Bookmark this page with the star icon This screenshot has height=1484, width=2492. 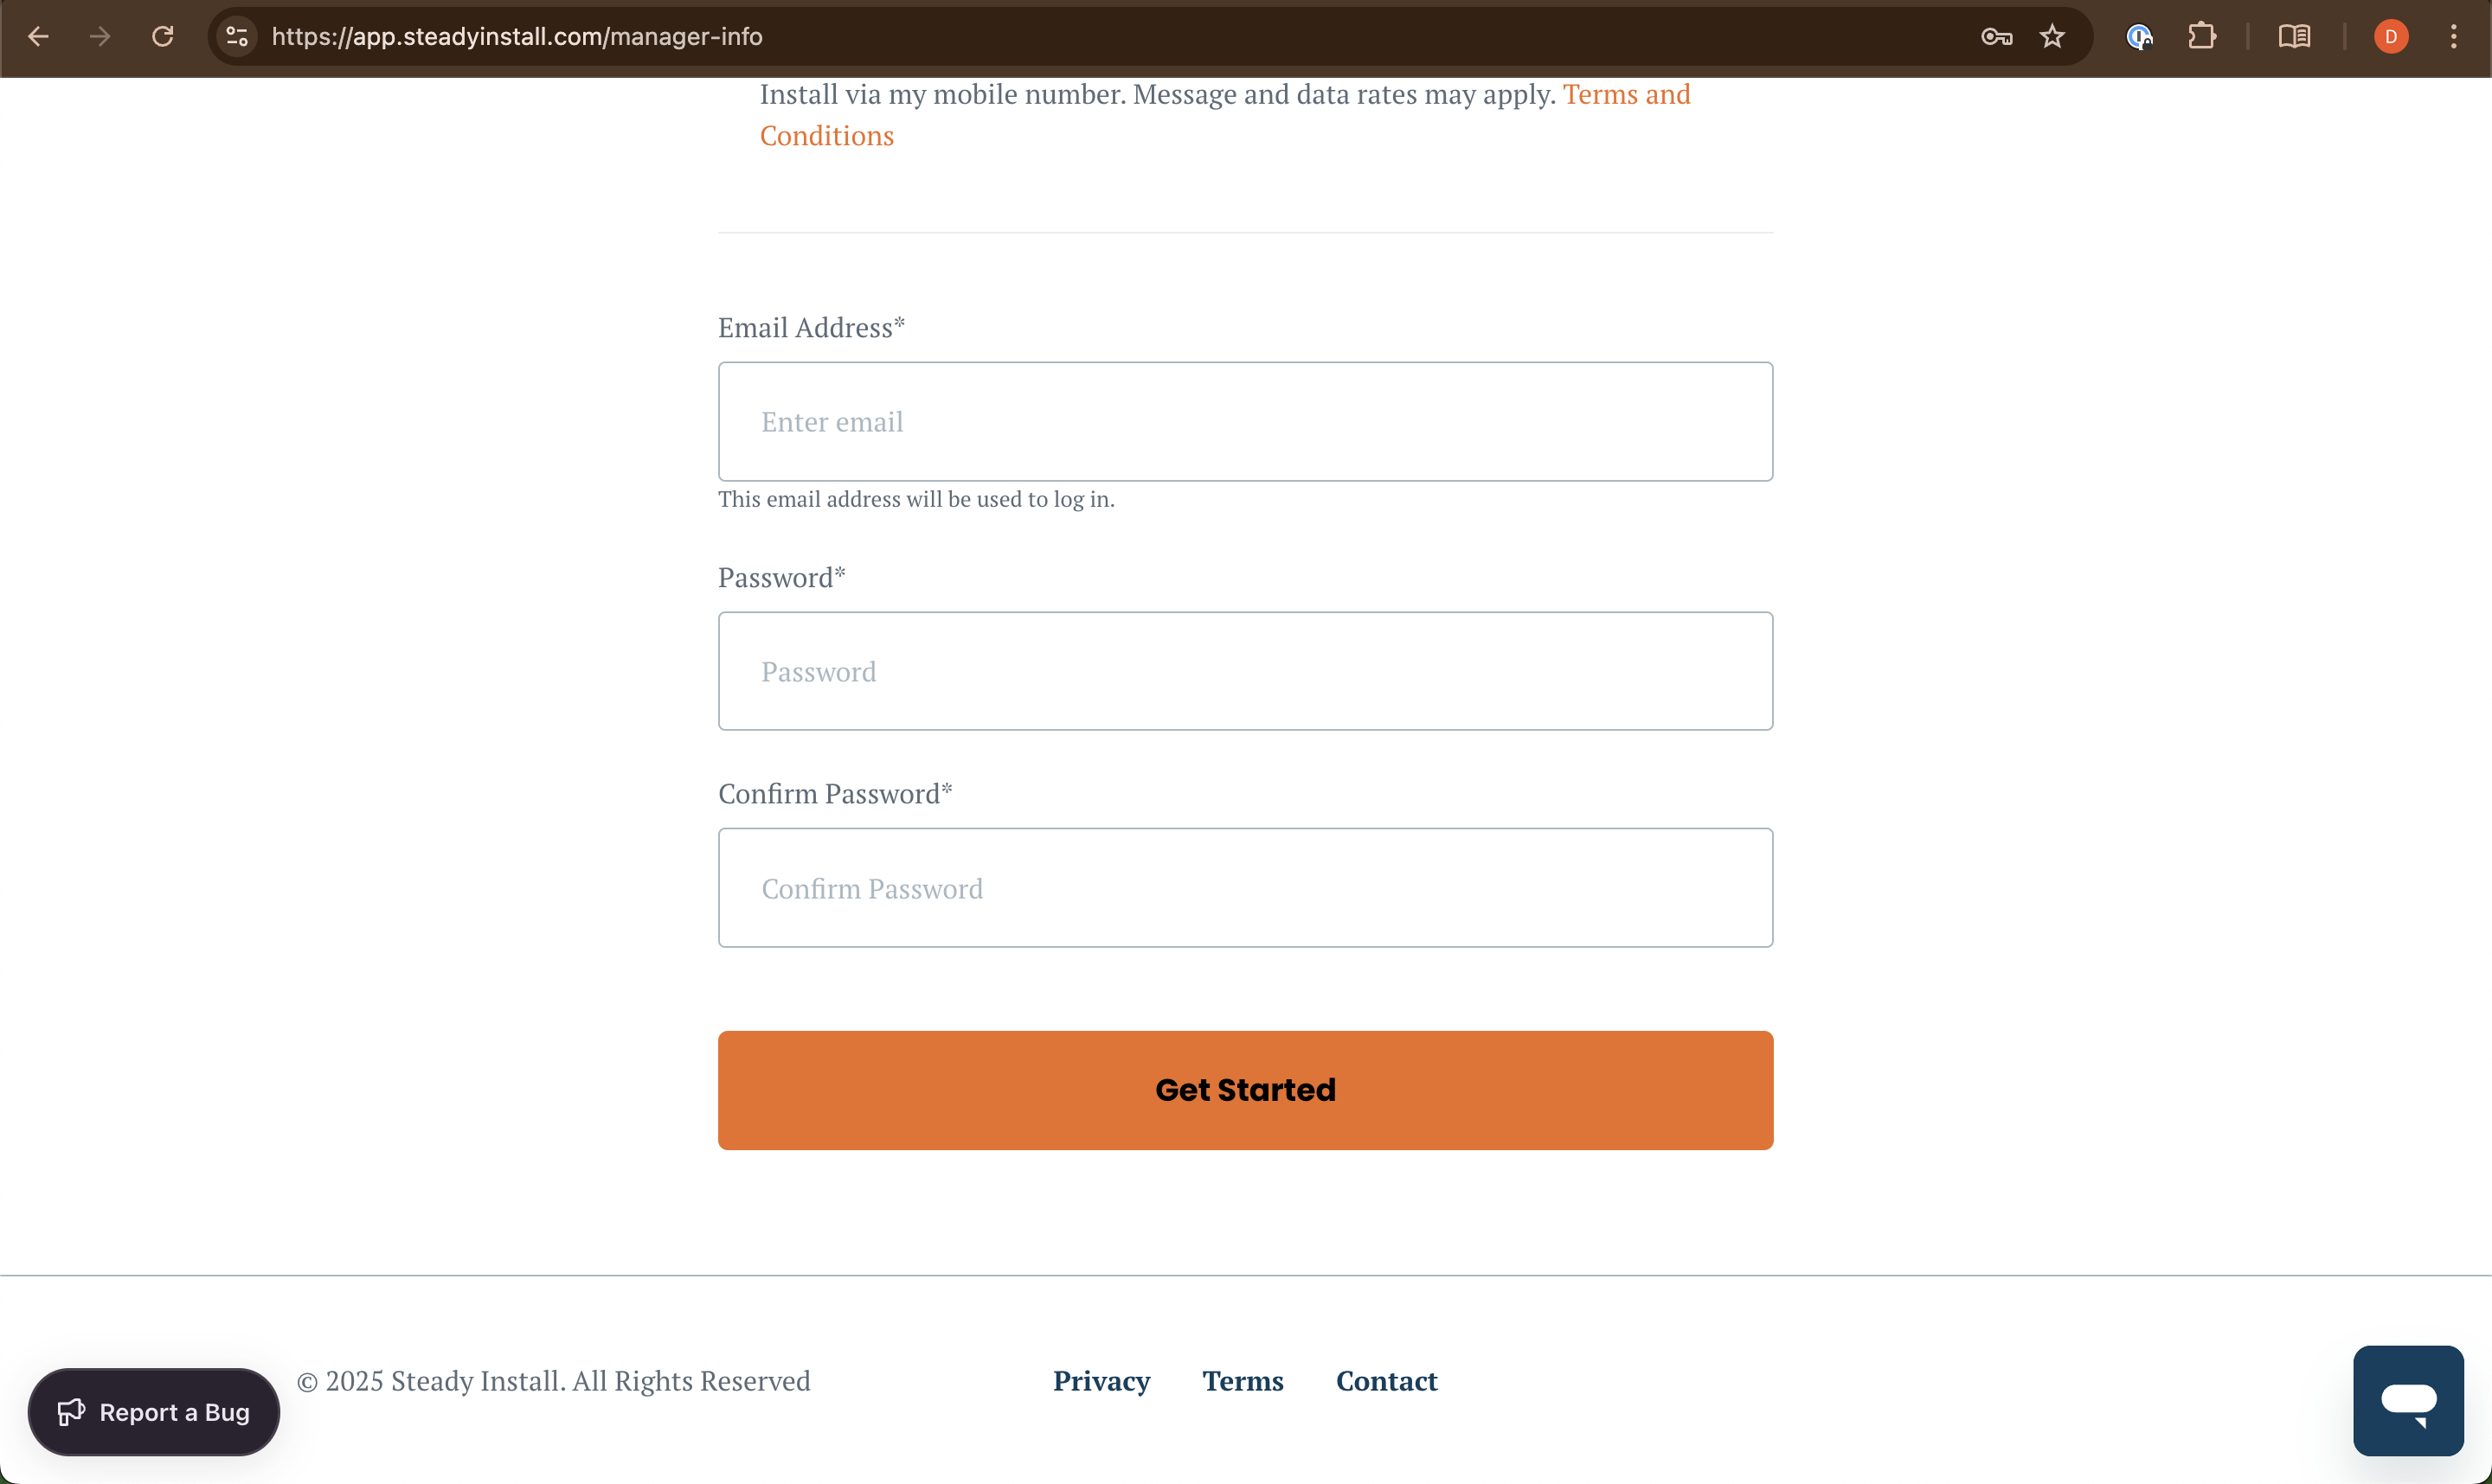2052,37
